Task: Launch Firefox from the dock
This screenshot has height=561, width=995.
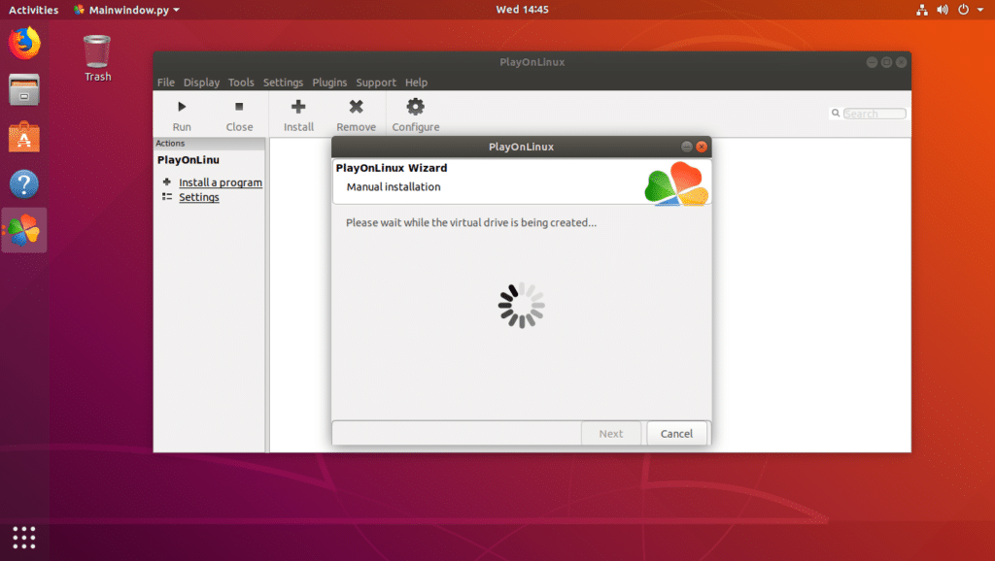Action: click(x=24, y=43)
